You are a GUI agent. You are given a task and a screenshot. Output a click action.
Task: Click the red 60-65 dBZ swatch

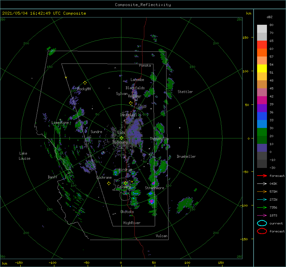point(262,45)
